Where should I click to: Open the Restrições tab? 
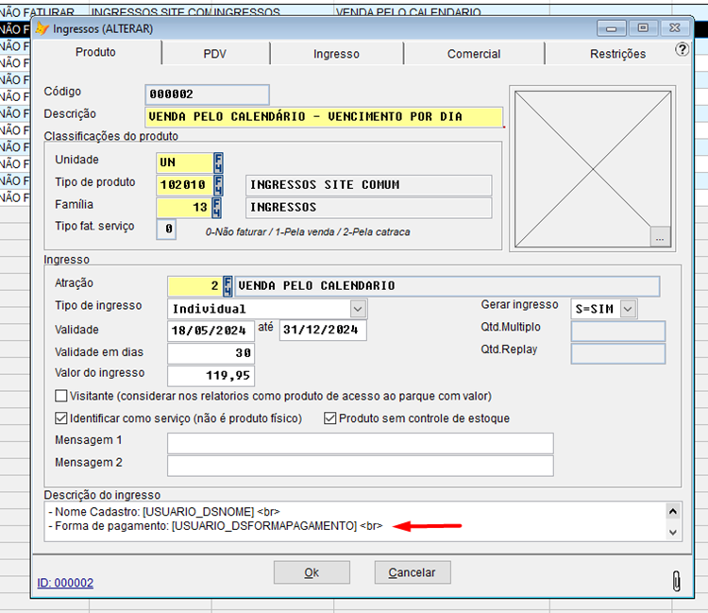pyautogui.click(x=617, y=54)
